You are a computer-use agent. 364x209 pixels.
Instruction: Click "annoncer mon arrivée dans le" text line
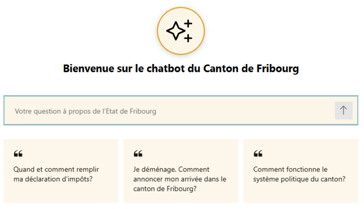point(180,179)
